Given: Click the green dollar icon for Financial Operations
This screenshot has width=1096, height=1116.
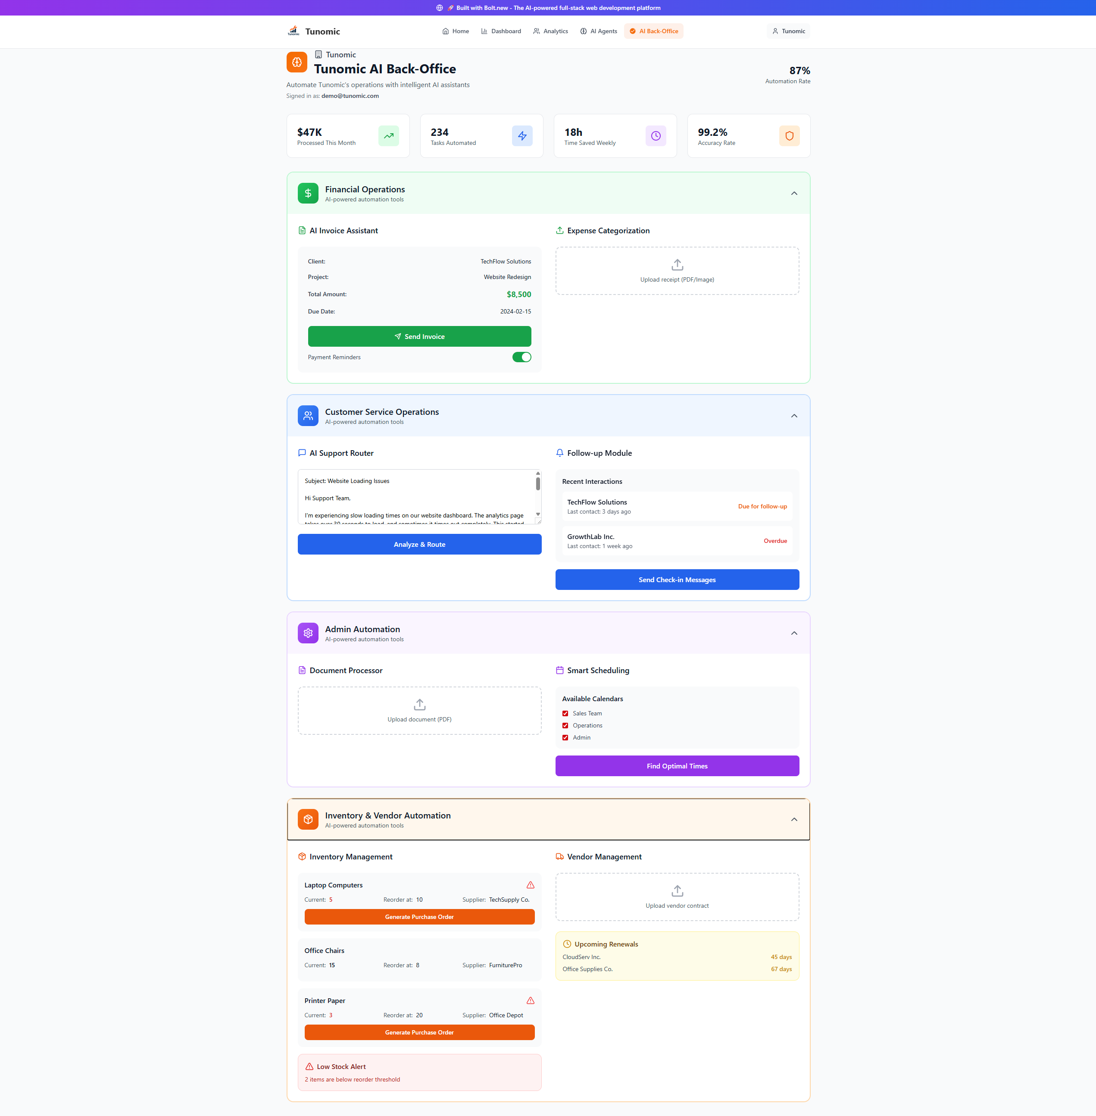Looking at the screenshot, I should pos(308,194).
